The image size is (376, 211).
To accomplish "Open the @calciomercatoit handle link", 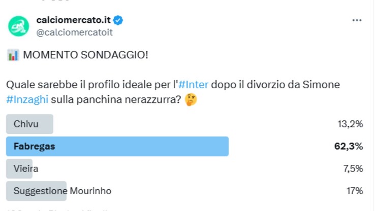I will pyautogui.click(x=74, y=32).
